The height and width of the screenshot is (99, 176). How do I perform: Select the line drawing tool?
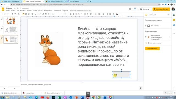35,14
